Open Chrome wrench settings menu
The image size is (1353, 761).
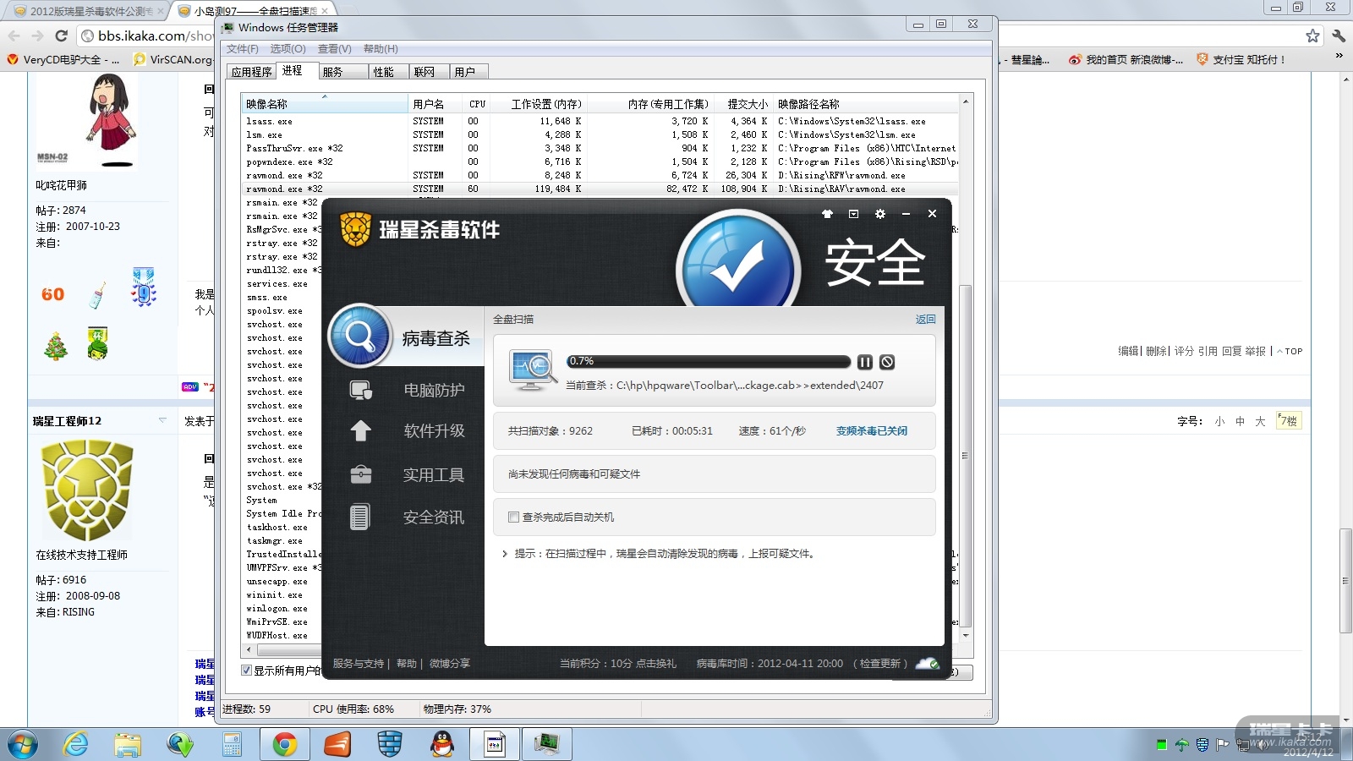(x=1339, y=36)
